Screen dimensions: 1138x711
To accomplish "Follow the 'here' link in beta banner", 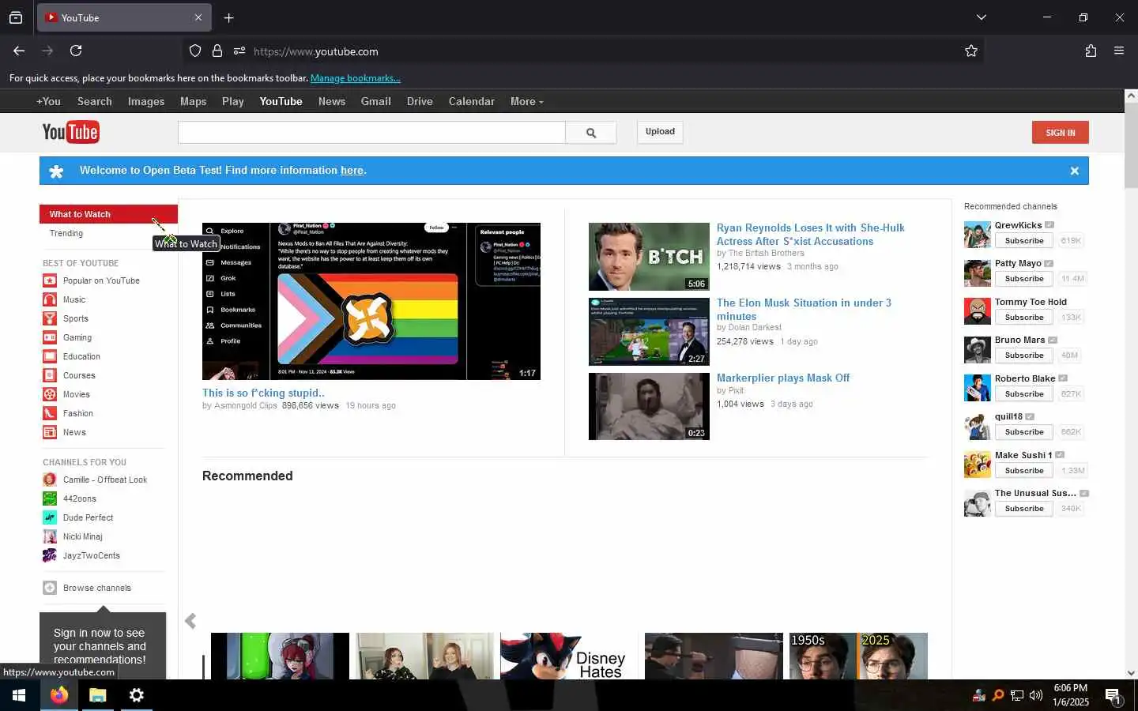I will point(352,171).
